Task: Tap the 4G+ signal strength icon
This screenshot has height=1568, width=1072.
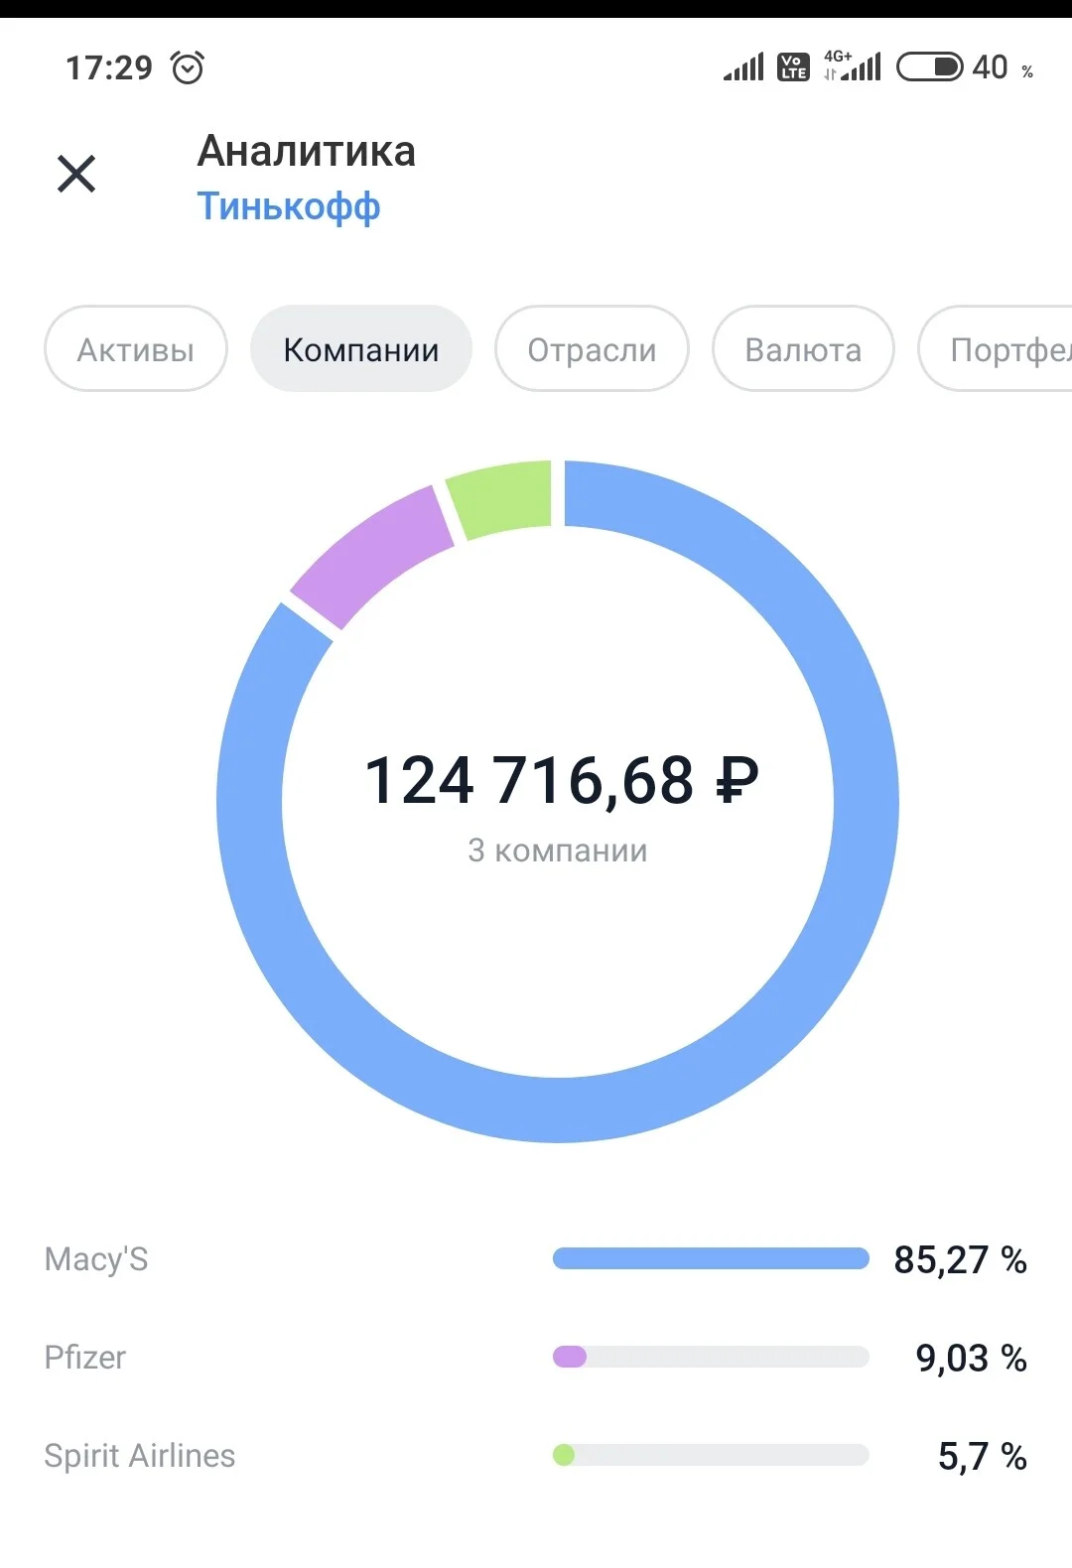Action: pos(853,65)
